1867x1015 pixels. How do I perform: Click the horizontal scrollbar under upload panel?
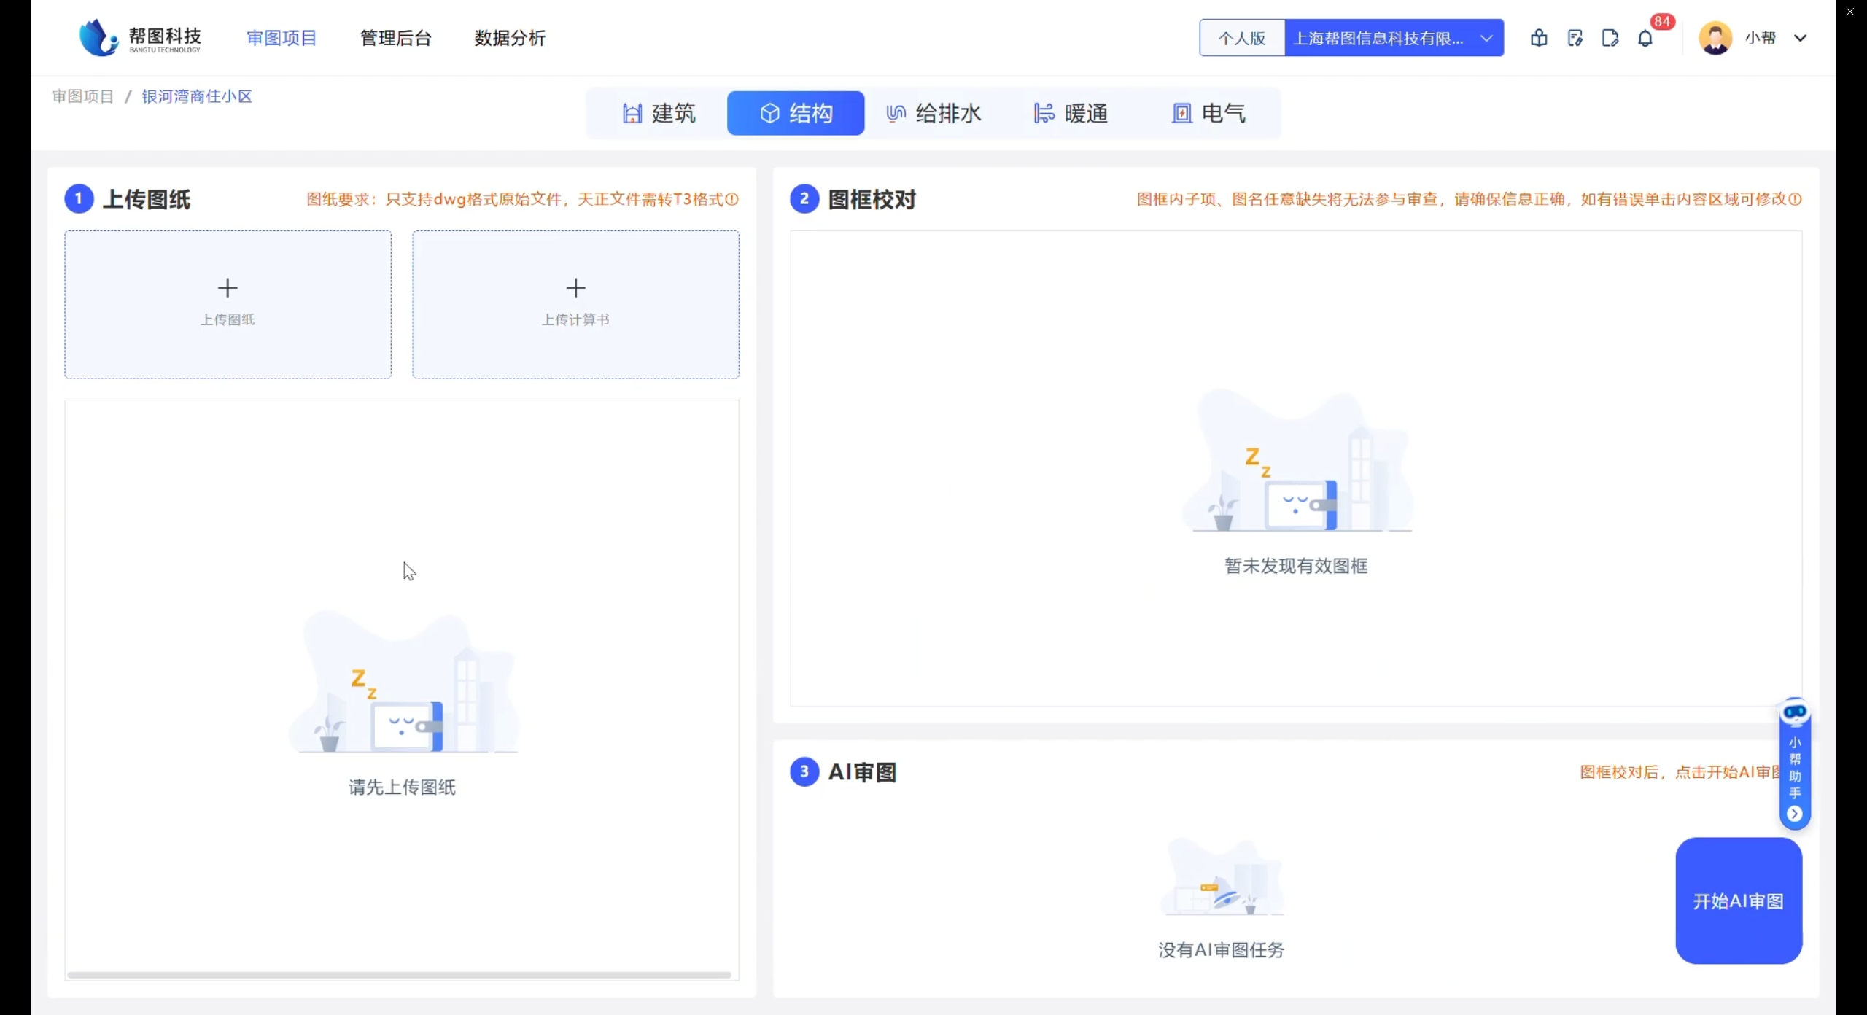click(399, 974)
